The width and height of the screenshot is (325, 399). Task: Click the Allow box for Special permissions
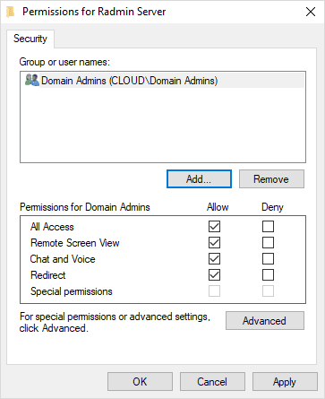214,291
